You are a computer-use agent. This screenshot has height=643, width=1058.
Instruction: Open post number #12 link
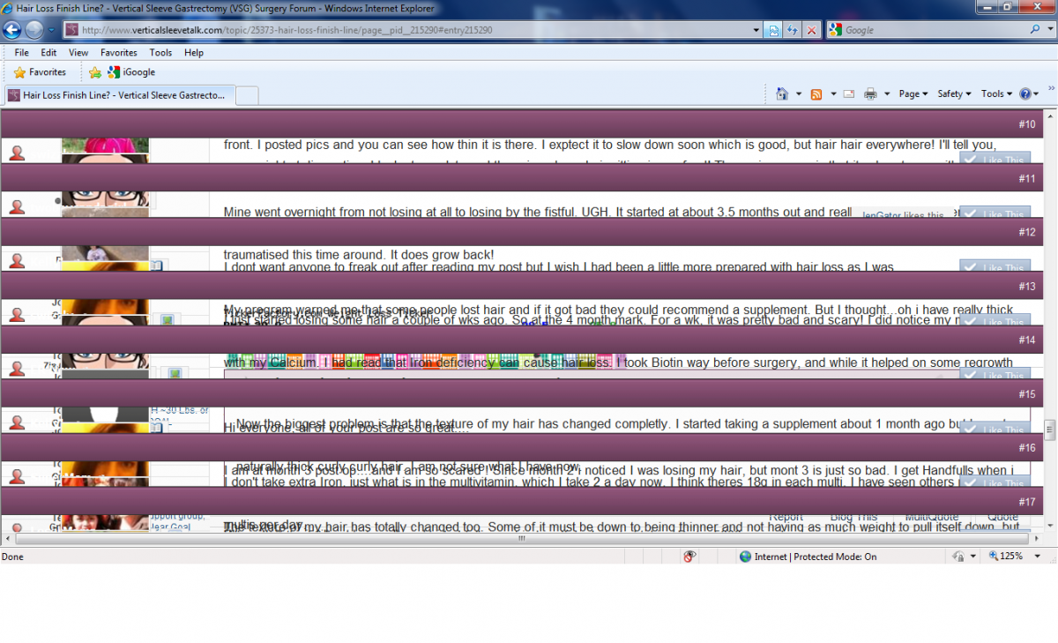(x=1026, y=232)
